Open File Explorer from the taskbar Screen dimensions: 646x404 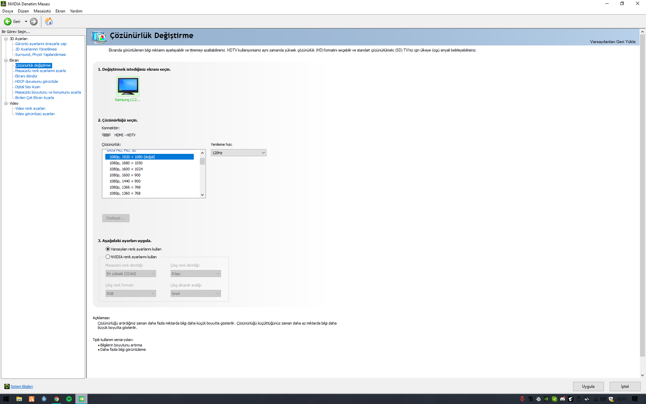[x=19, y=399]
